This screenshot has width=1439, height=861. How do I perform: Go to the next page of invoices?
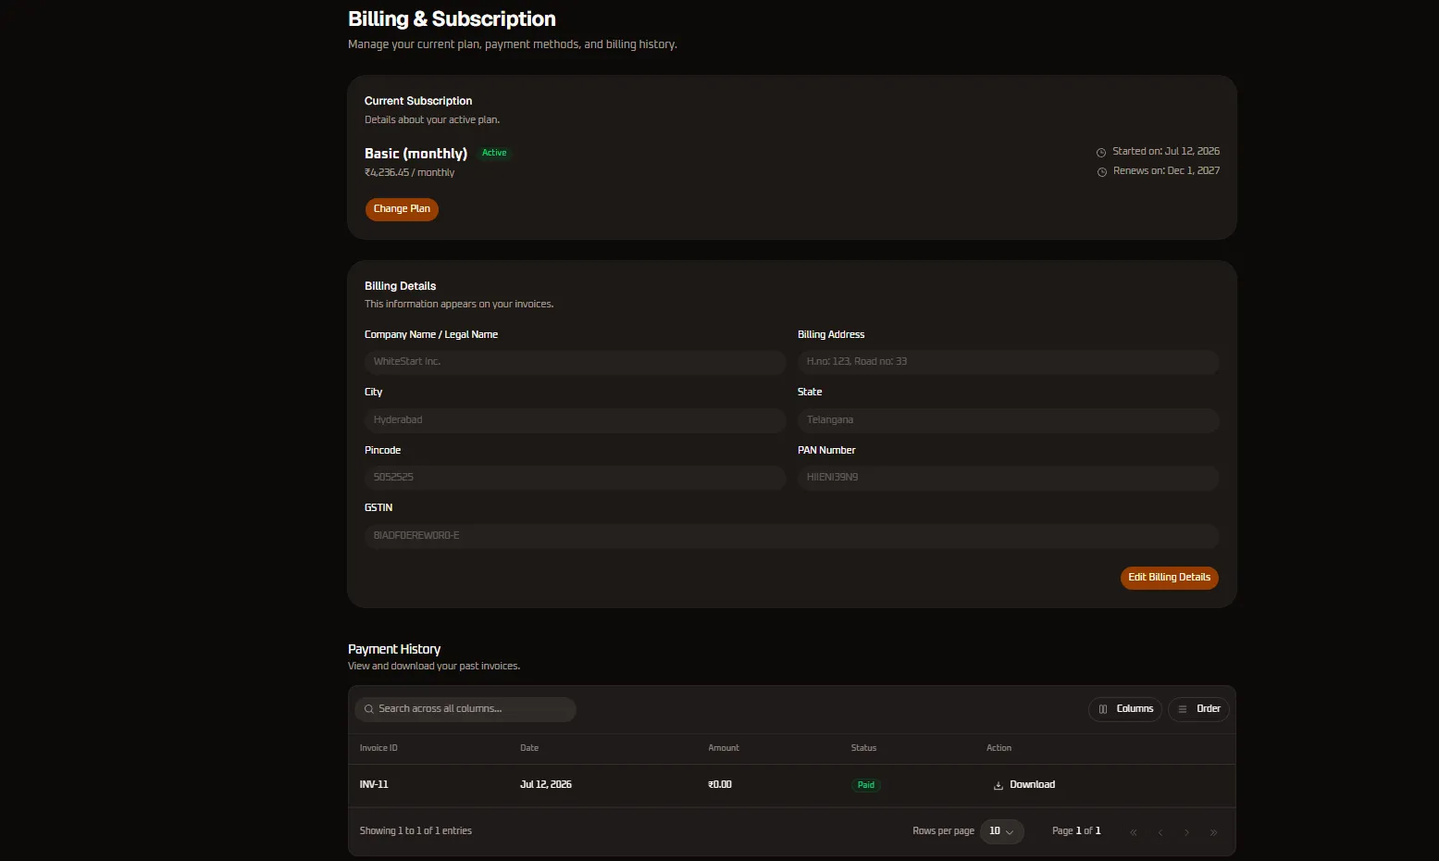1187,832
